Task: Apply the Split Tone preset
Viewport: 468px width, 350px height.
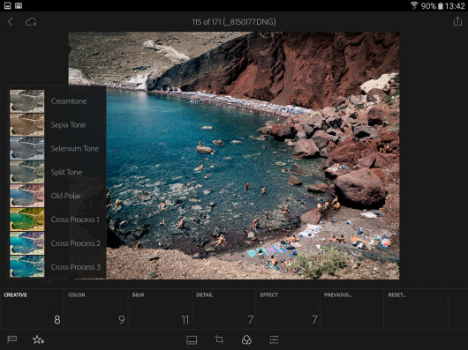Action: pos(58,172)
